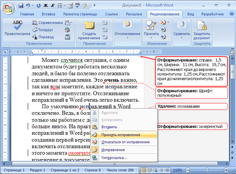This screenshot has width=236, height=174.
Task: Open the Thesaurus tool
Action: pos(42,30)
